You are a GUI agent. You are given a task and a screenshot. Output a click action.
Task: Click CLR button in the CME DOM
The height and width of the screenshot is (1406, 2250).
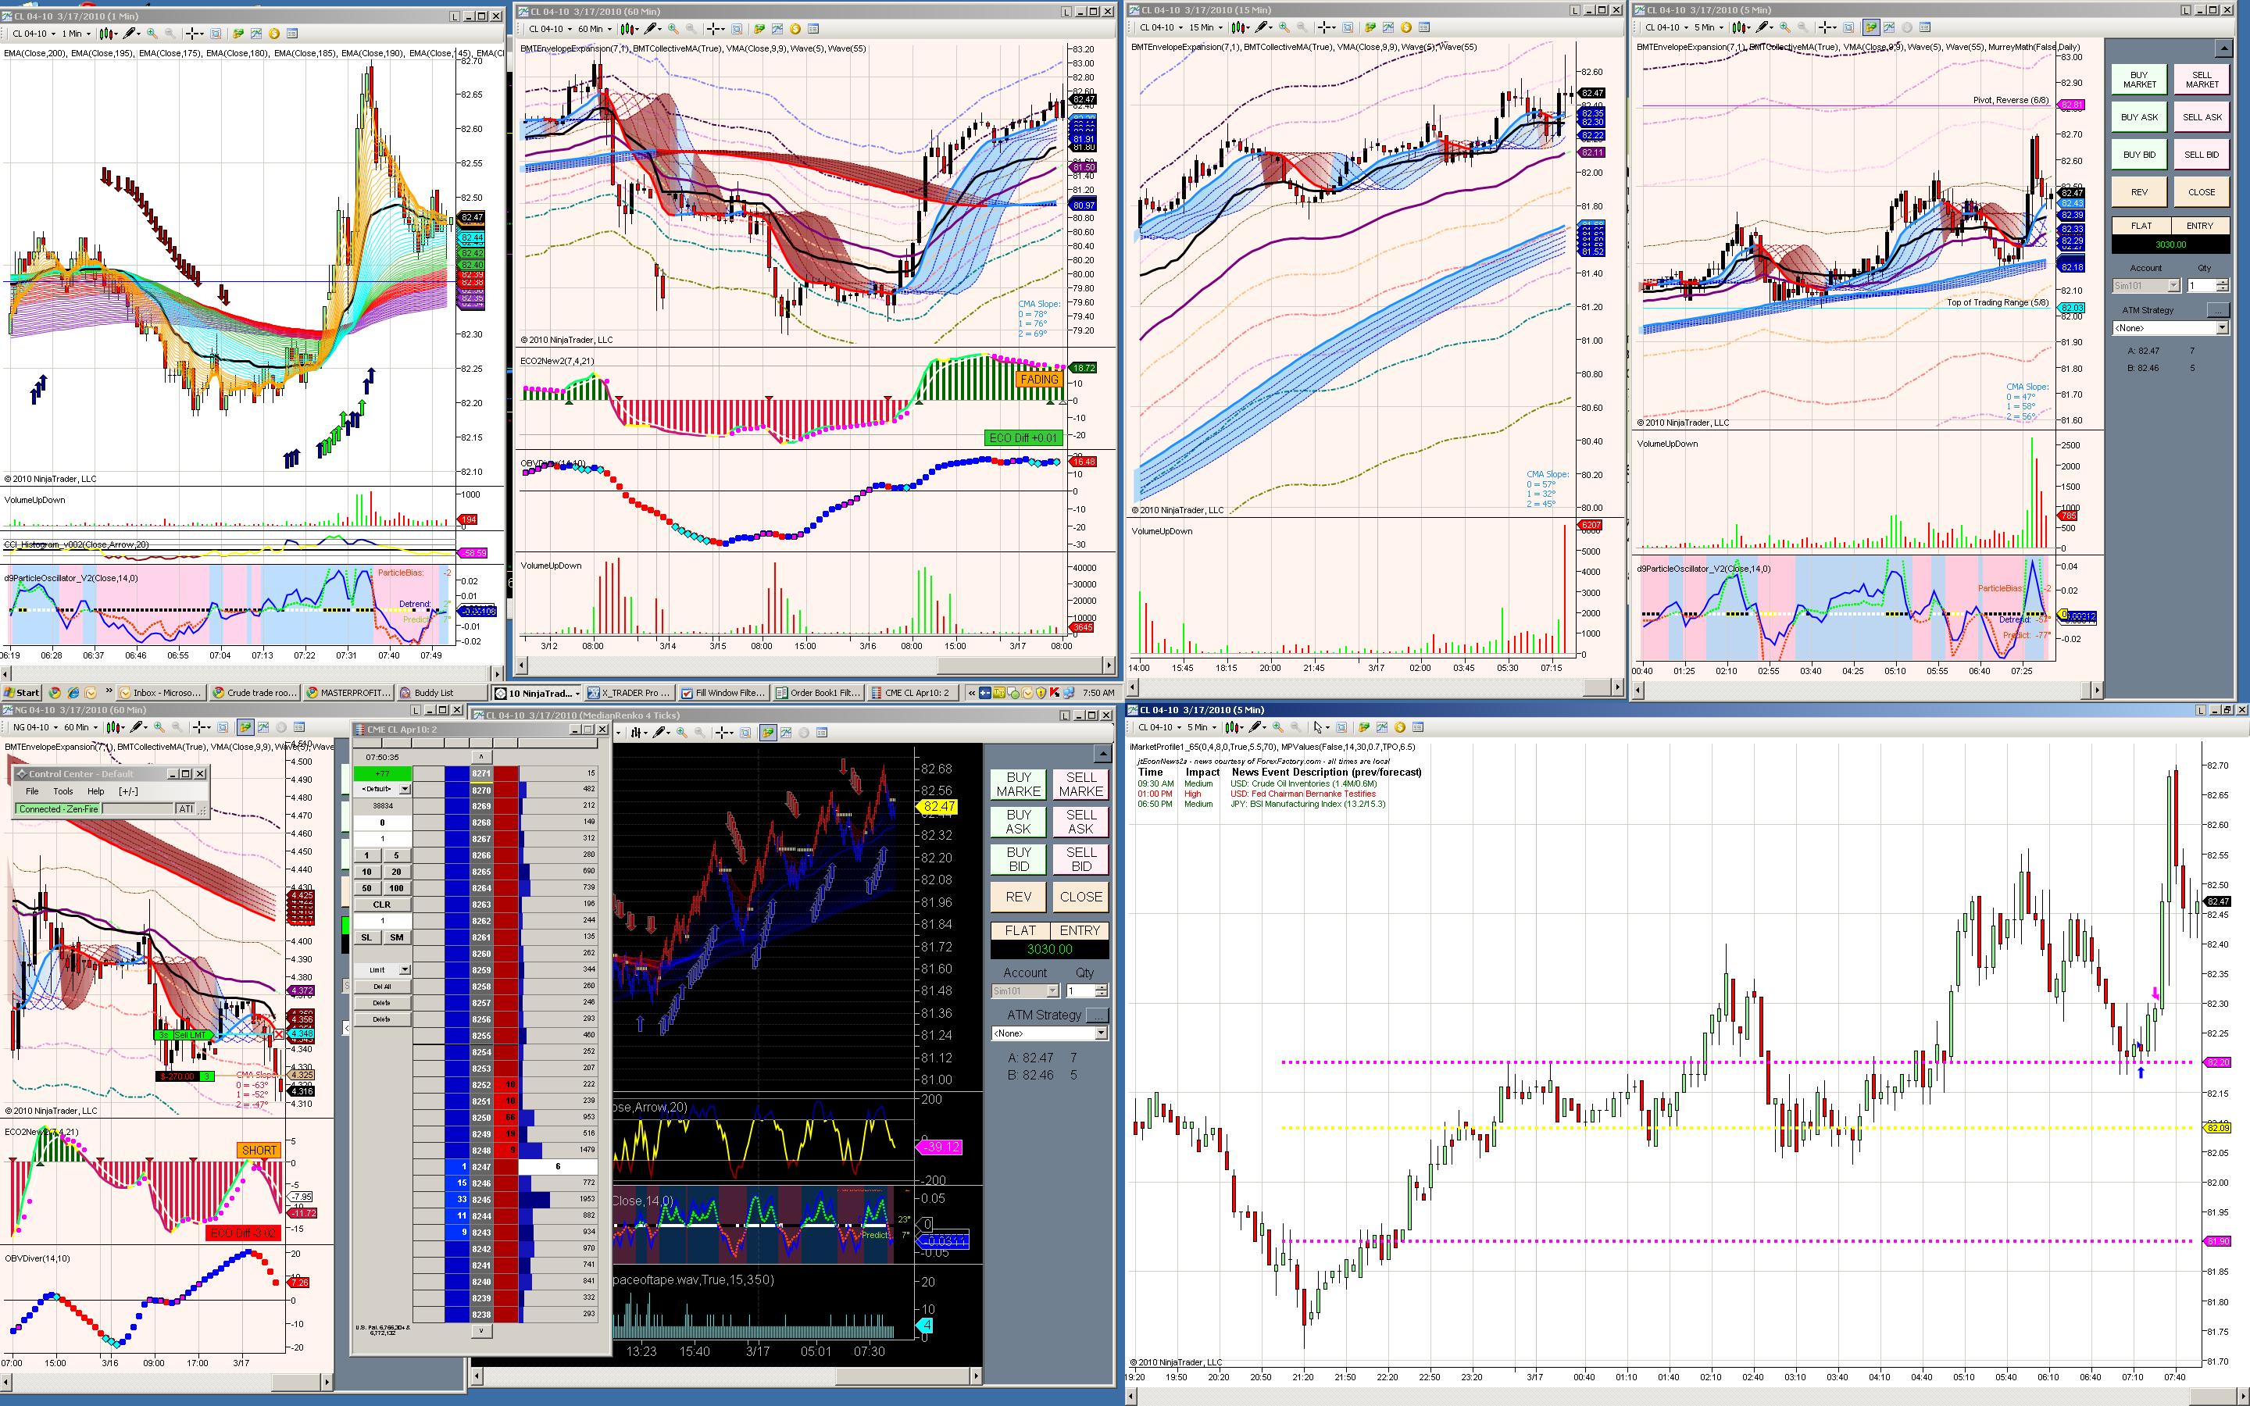pos(382,905)
